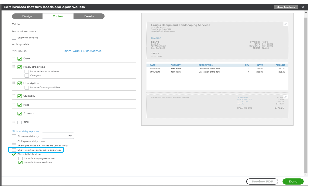Enable the SKU column checkbox

20,123
